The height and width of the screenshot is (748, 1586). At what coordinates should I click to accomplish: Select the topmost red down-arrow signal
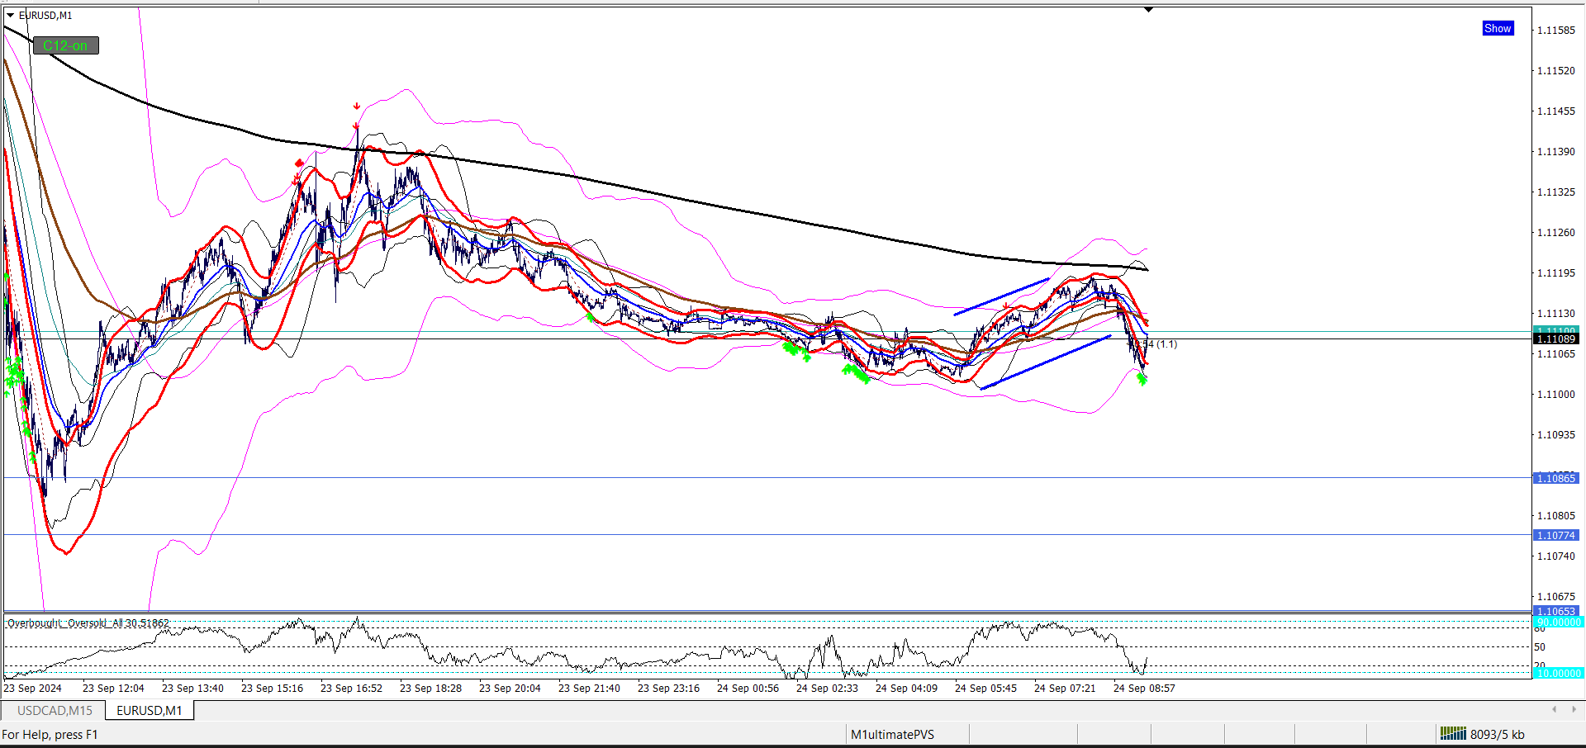pyautogui.click(x=356, y=107)
